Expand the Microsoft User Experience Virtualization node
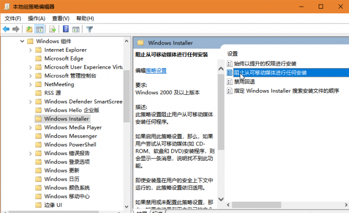 tap(31, 67)
